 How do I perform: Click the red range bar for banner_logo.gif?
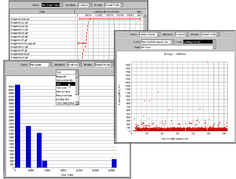(x=82, y=43)
